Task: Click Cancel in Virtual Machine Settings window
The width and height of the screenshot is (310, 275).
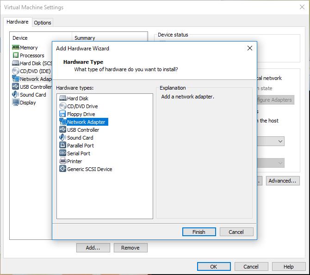Action: tap(251, 267)
